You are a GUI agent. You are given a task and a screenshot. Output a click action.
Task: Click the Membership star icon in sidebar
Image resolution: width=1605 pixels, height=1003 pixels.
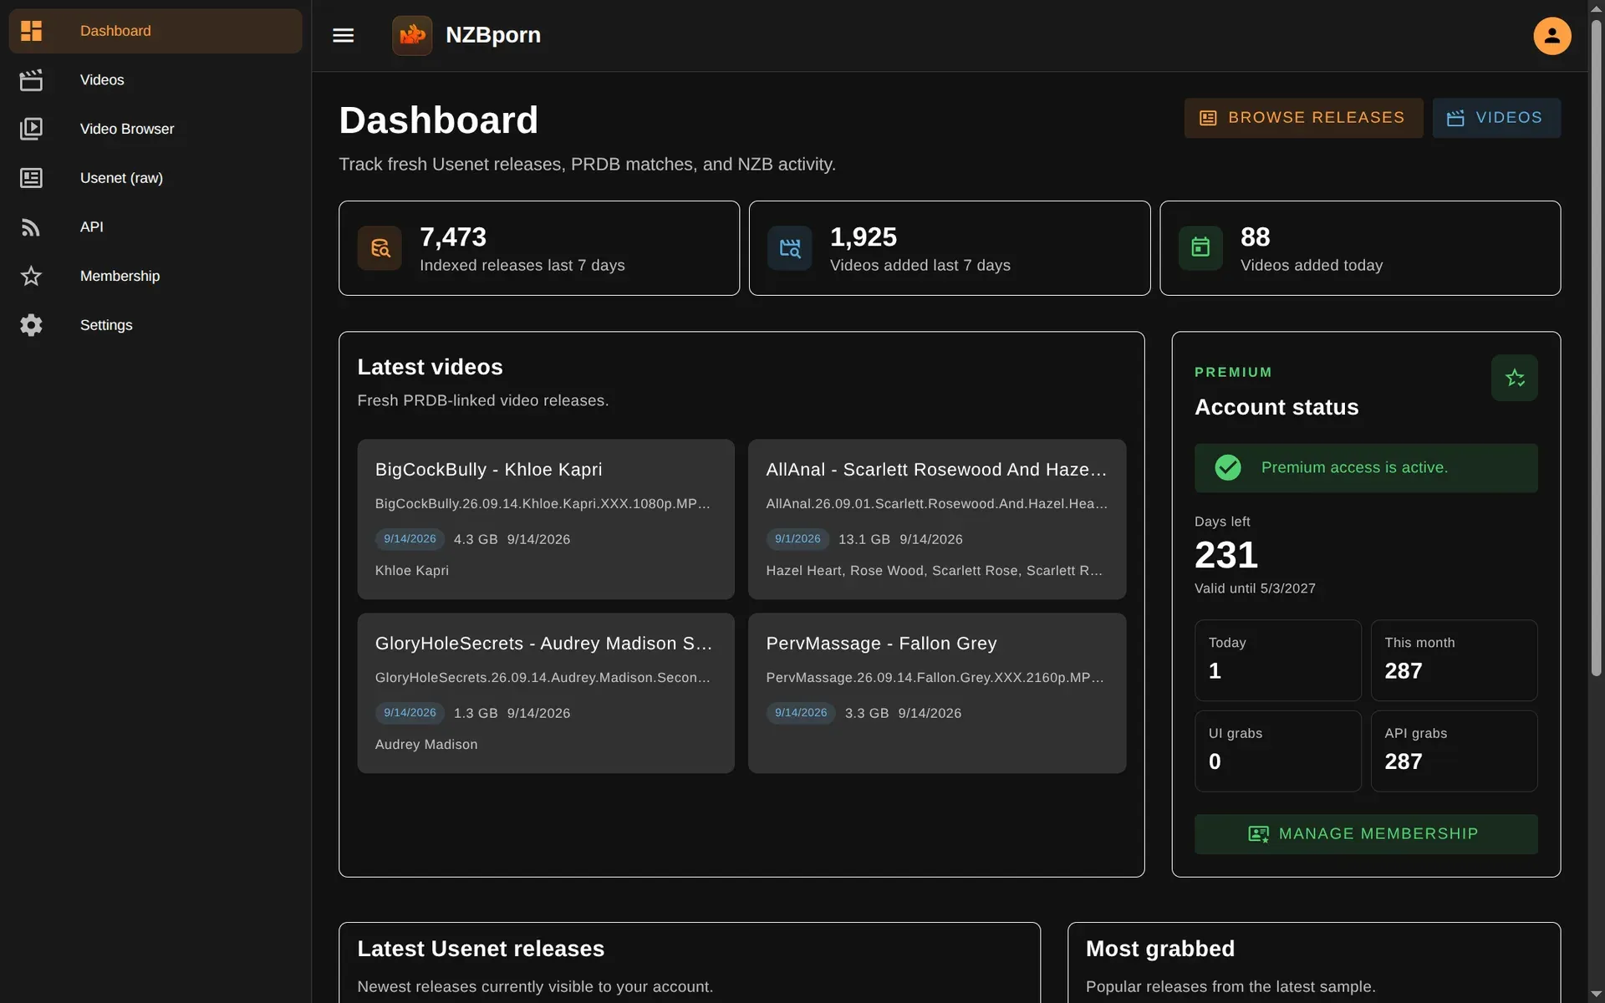coord(31,276)
